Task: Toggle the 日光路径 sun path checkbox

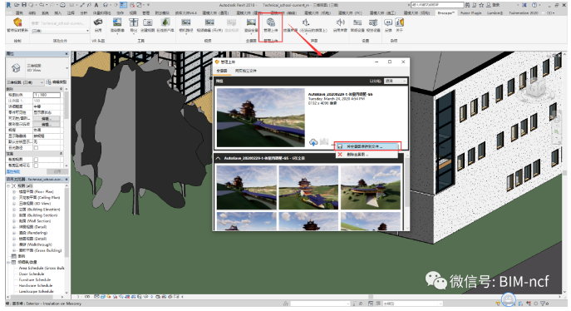Action: (x=36, y=148)
